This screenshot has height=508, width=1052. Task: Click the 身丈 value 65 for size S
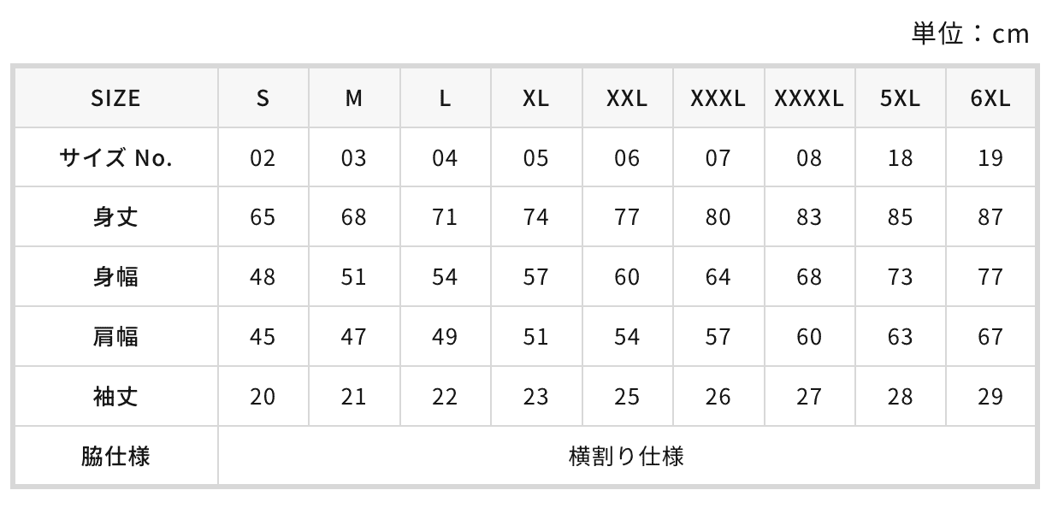point(263,217)
